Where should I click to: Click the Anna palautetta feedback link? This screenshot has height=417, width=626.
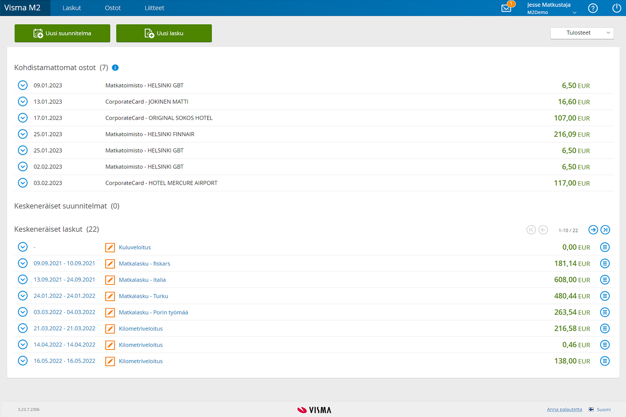564,409
